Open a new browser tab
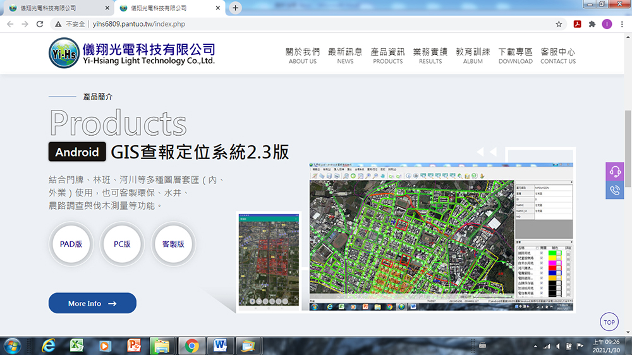632x355 pixels. [235, 8]
